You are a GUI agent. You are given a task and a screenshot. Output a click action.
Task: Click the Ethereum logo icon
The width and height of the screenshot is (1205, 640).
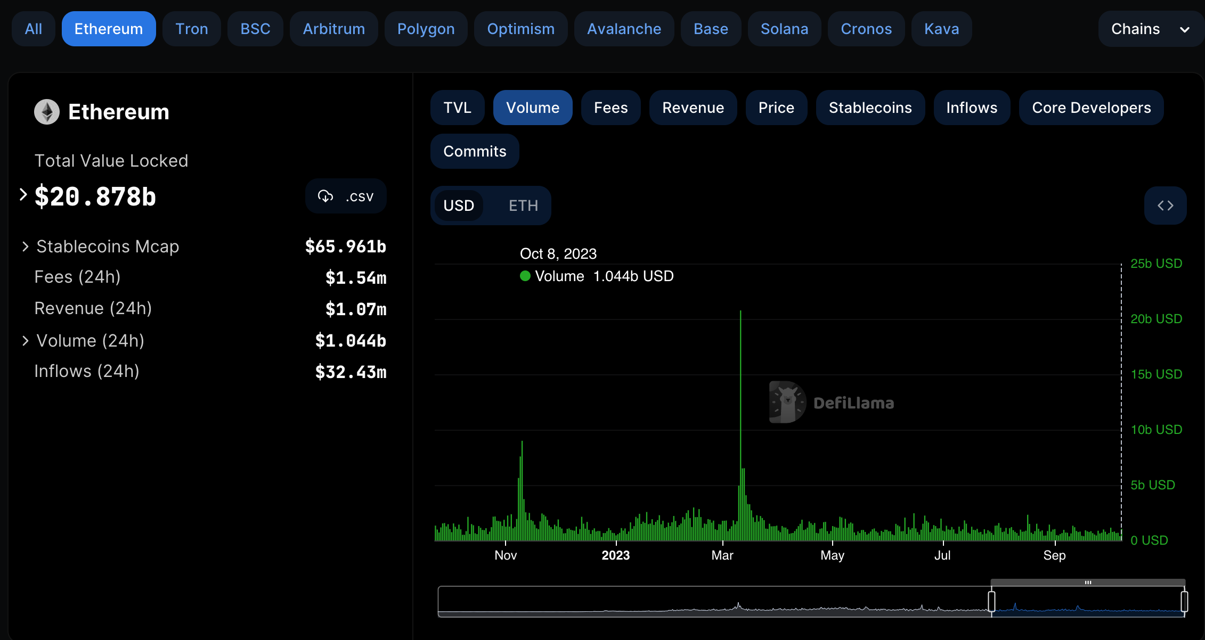47,112
